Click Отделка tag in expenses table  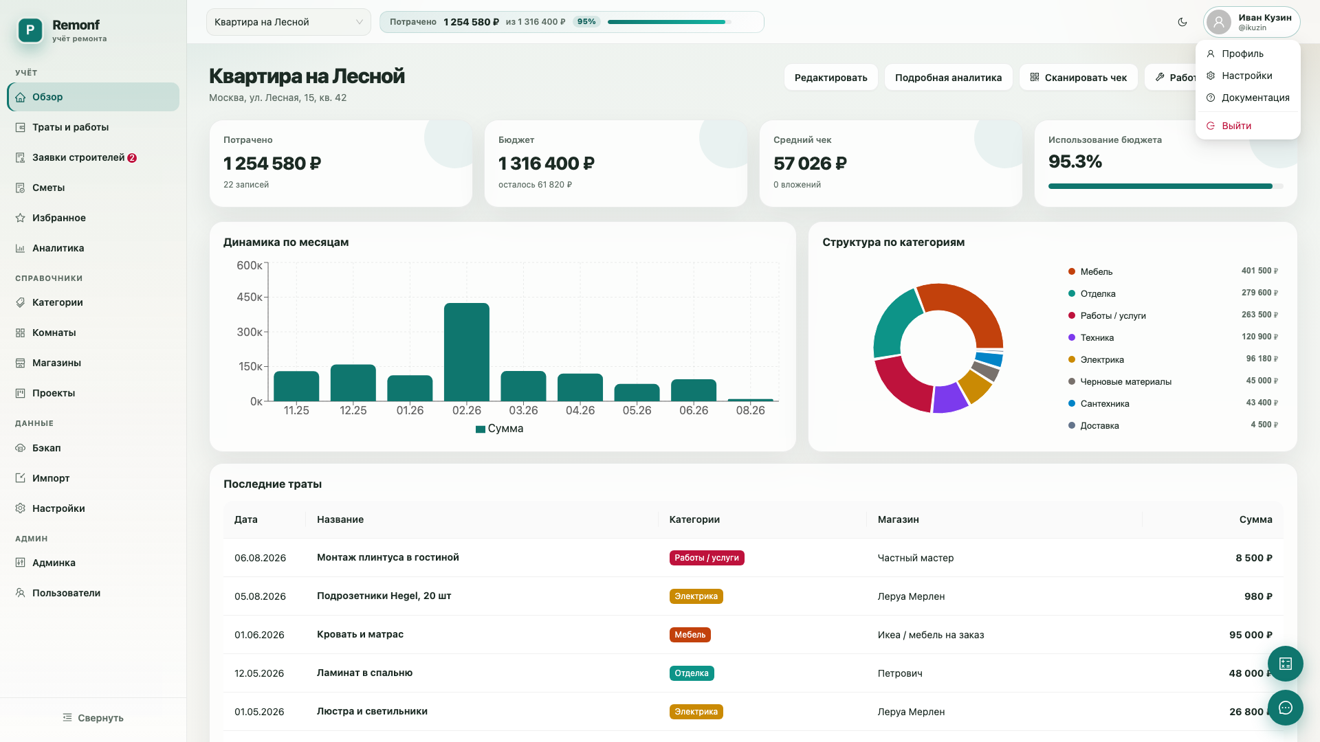tap(692, 673)
